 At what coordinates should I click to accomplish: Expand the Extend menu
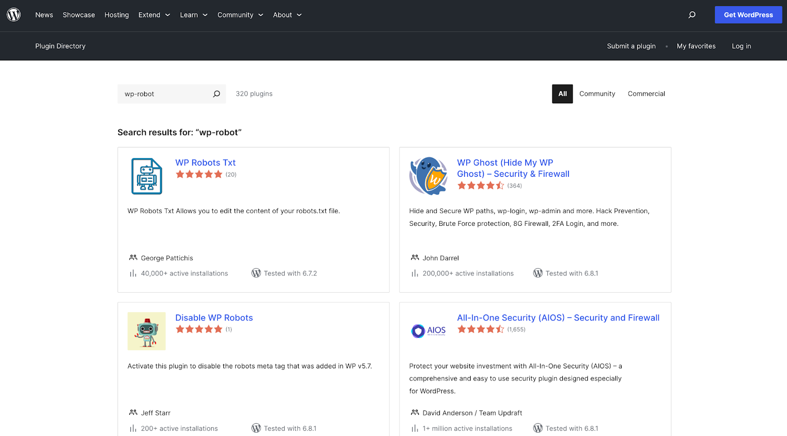[154, 15]
